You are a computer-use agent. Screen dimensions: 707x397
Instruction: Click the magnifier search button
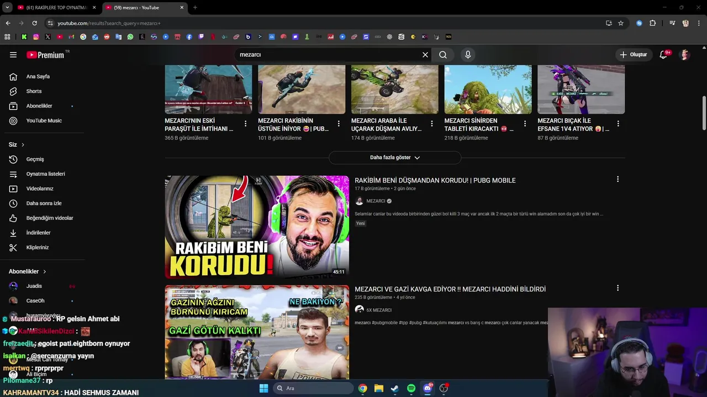(x=443, y=55)
